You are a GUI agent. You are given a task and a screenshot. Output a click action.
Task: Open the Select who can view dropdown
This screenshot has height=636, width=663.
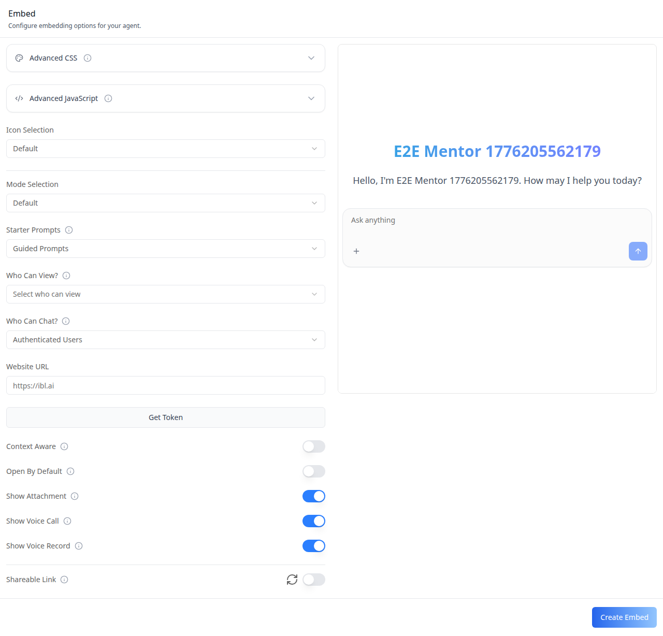166,294
